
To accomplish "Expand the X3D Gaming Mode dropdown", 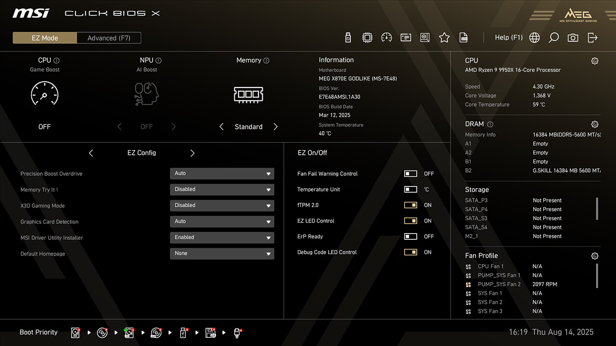I will coord(222,205).
